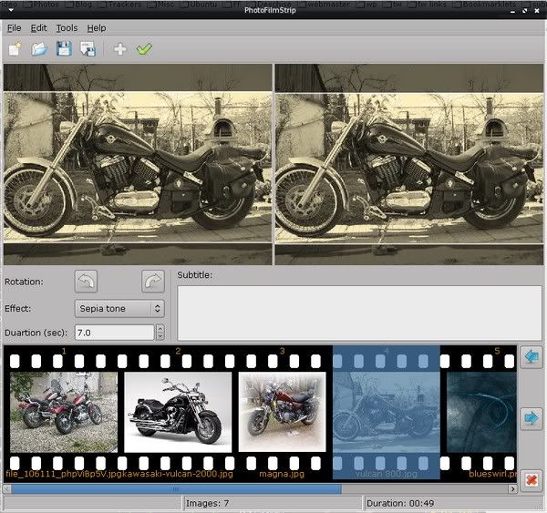Click the 'Rotation:' label
Viewport: 547px width, 513px height.
(24, 282)
